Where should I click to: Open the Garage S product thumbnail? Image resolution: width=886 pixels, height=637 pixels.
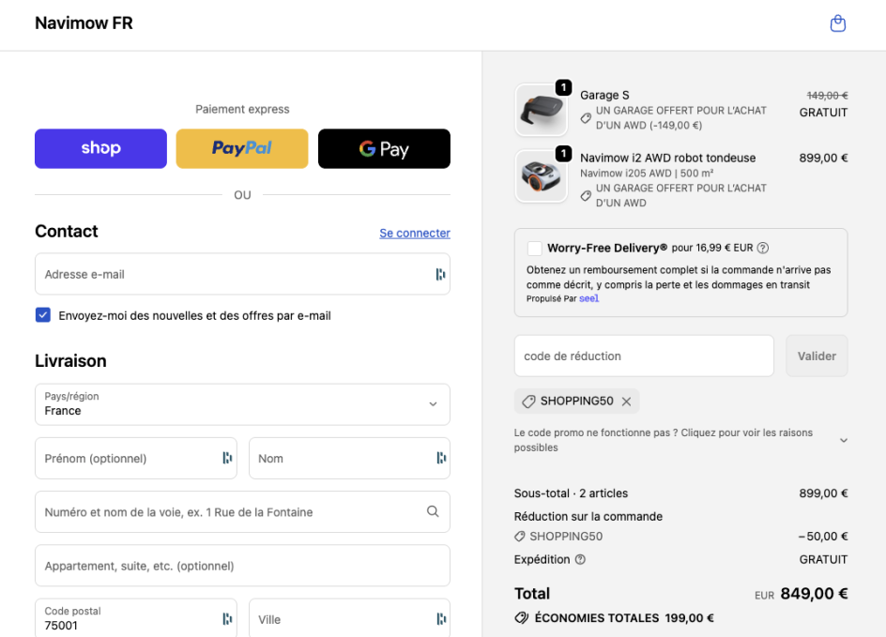coord(541,110)
